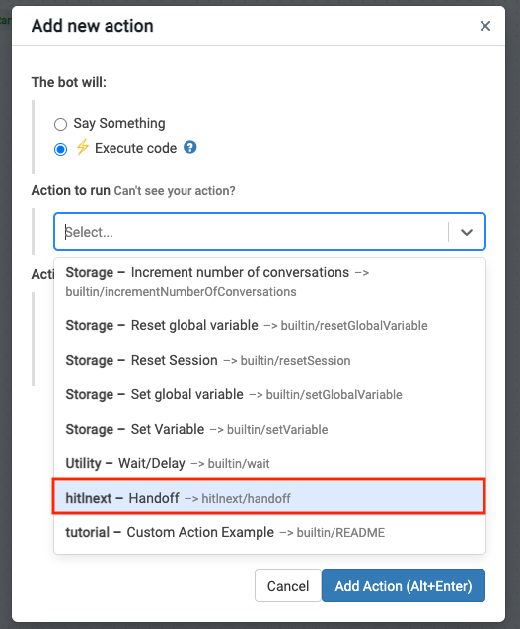
Task: Click the Execute code label text
Action: [136, 148]
